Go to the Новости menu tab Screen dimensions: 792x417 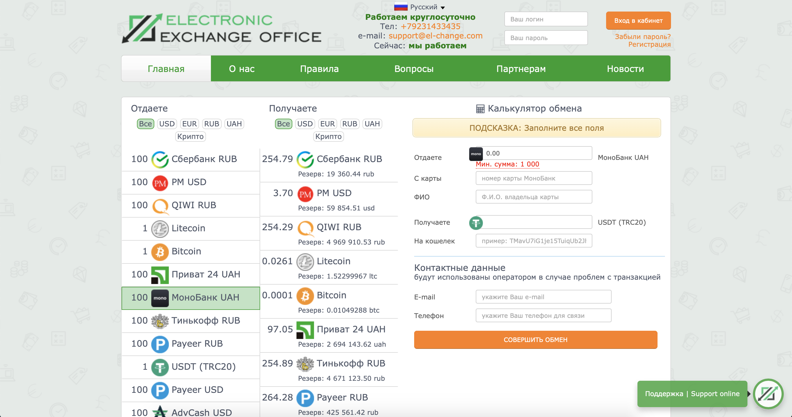click(x=625, y=68)
